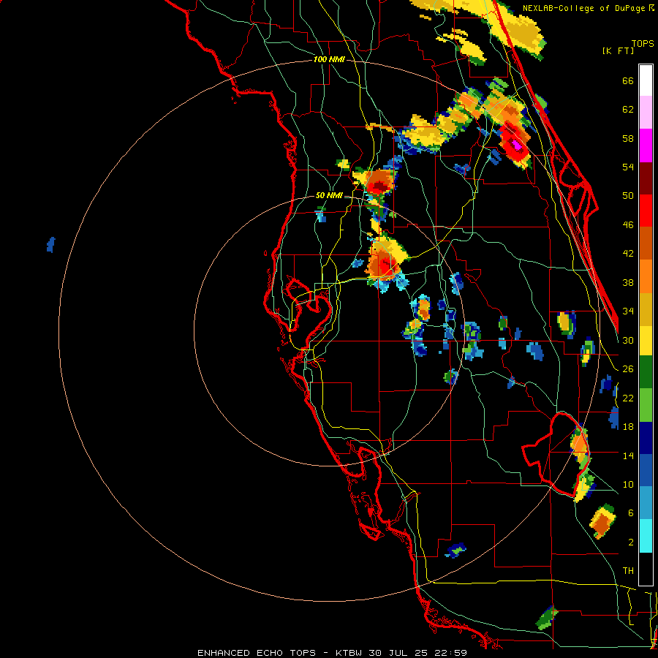Click the 58 legend value

pos(628,138)
